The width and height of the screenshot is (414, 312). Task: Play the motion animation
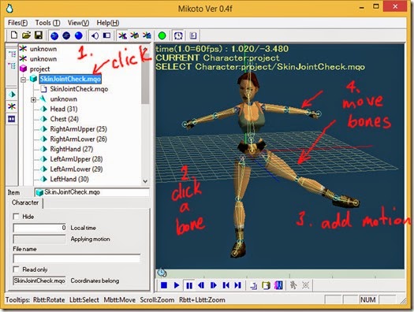177,285
